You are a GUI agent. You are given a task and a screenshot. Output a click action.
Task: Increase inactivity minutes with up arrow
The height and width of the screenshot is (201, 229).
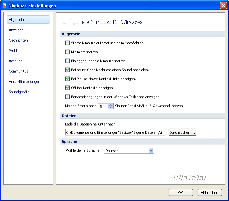111,104
